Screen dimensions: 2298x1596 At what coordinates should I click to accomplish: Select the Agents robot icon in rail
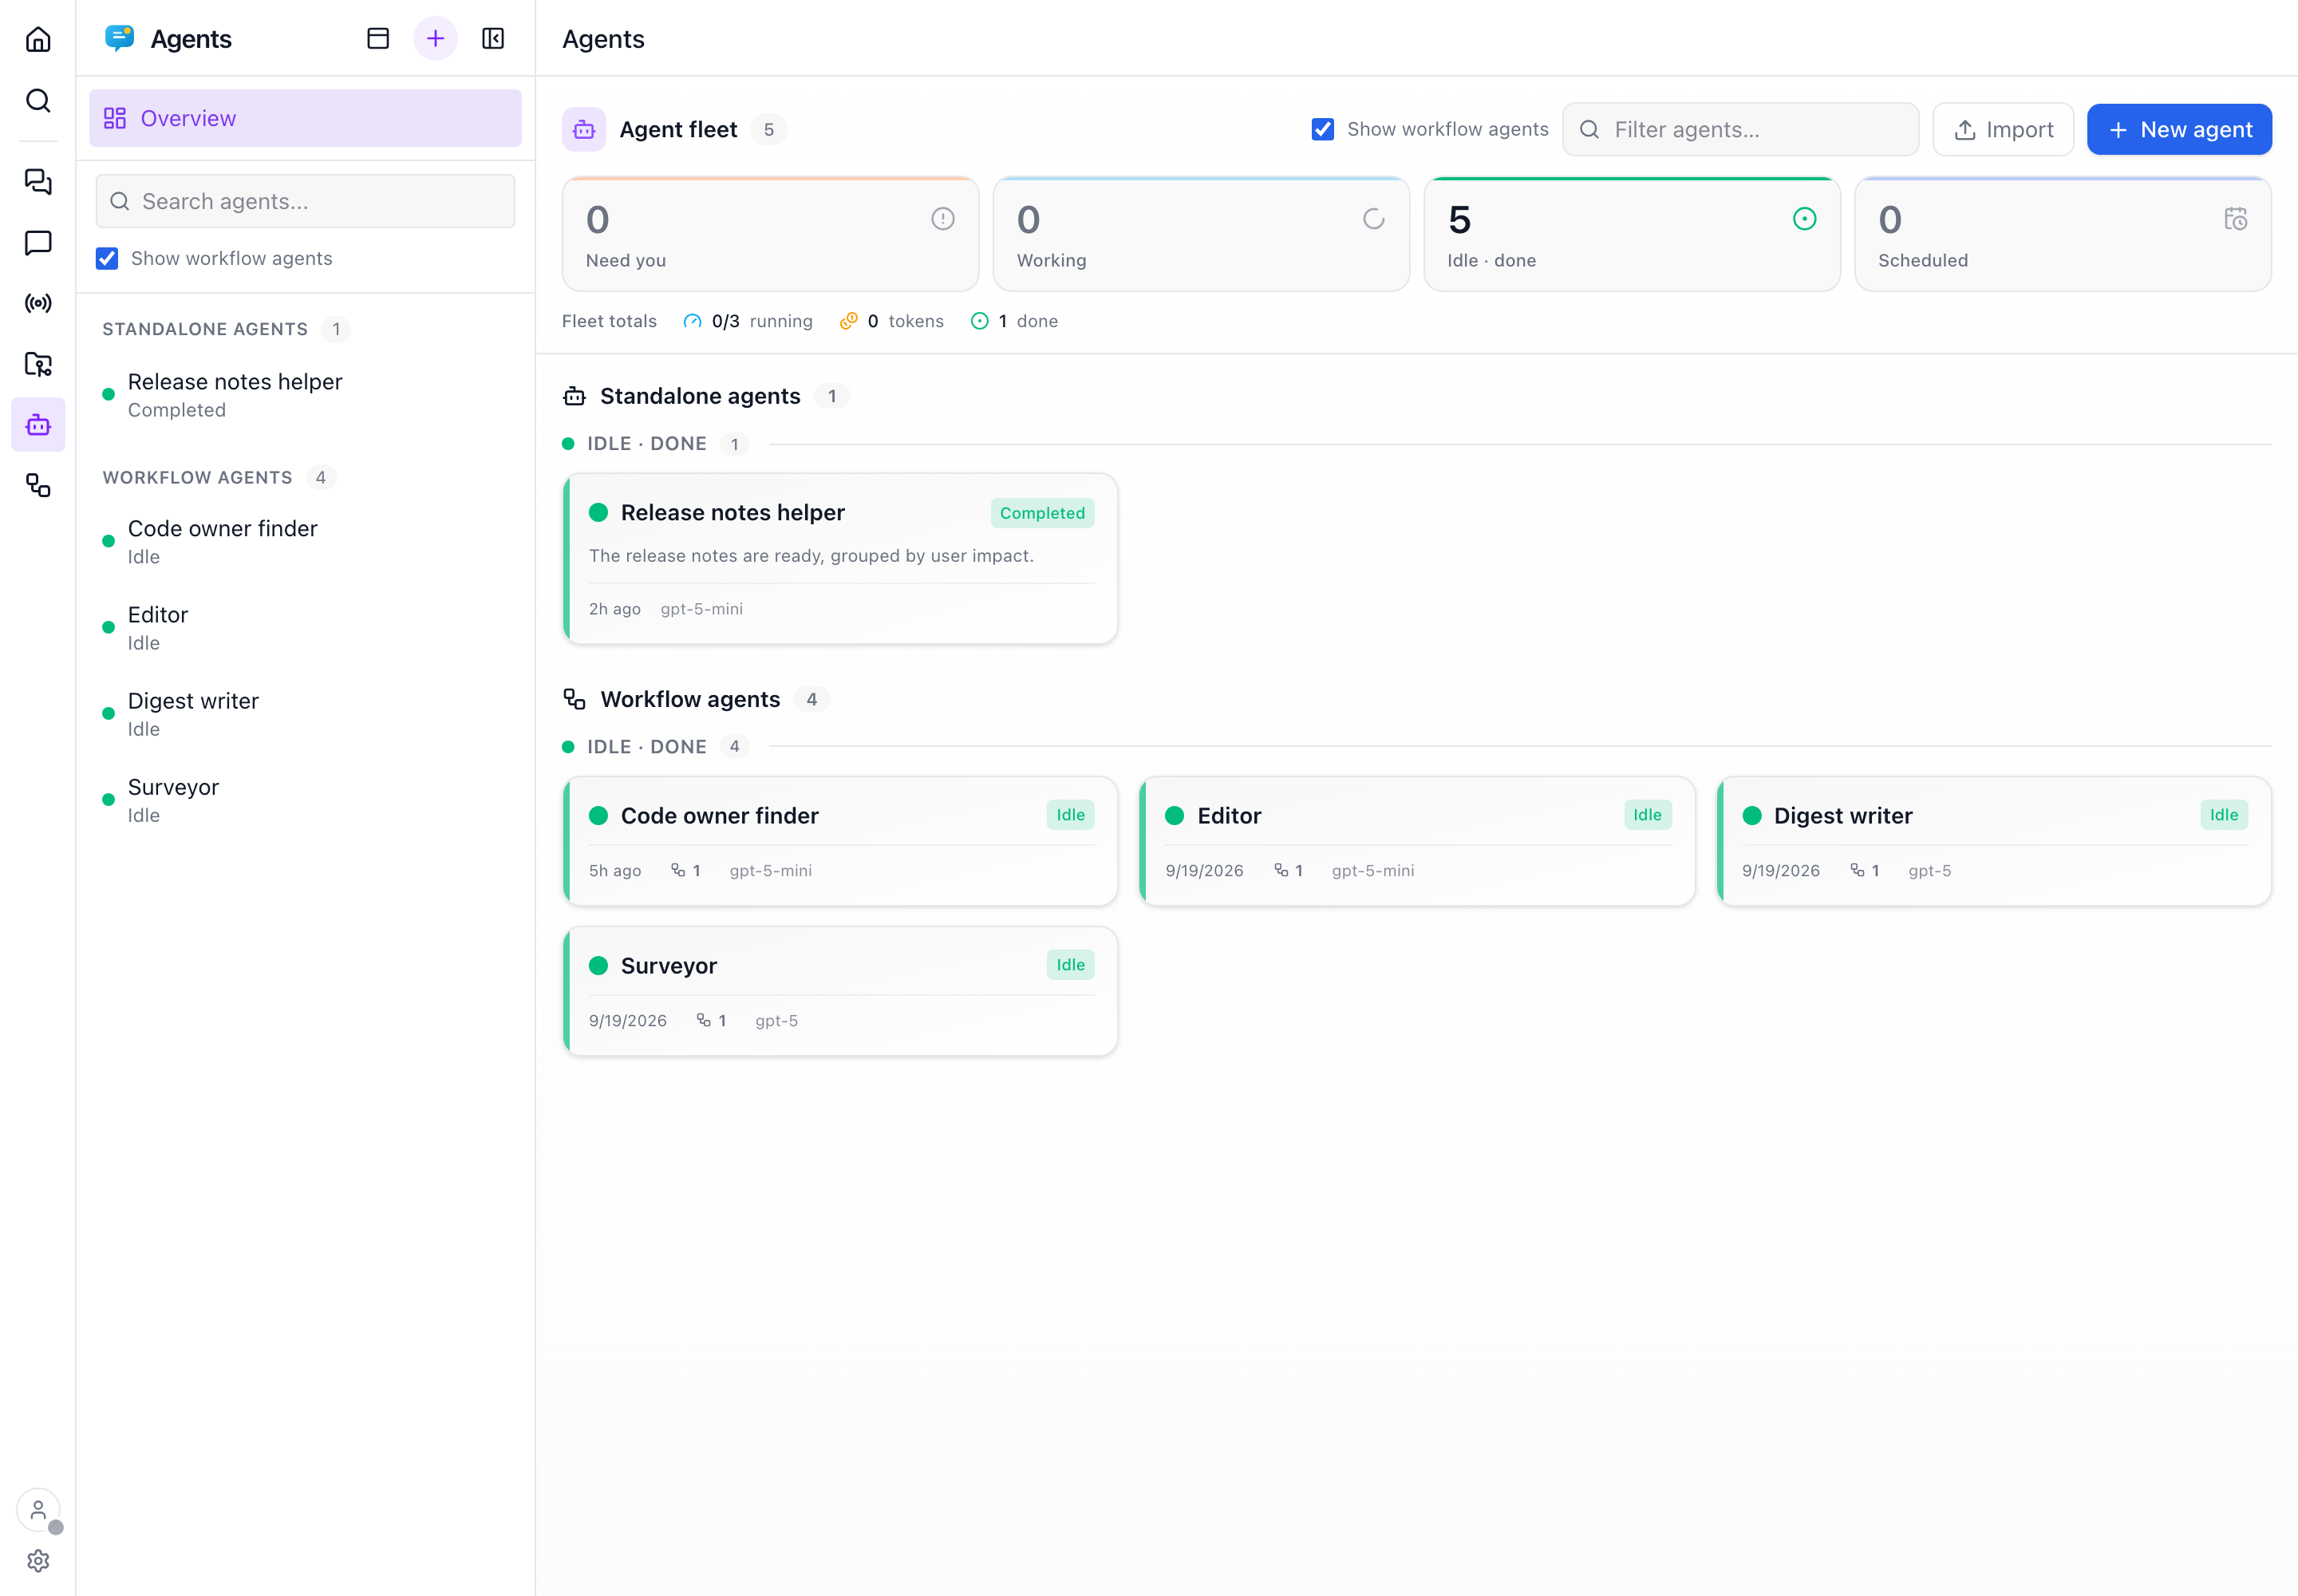coord(38,425)
